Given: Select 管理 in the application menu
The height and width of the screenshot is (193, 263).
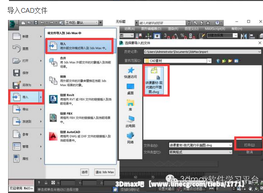Looking at the screenshot, I should [x=26, y=147].
